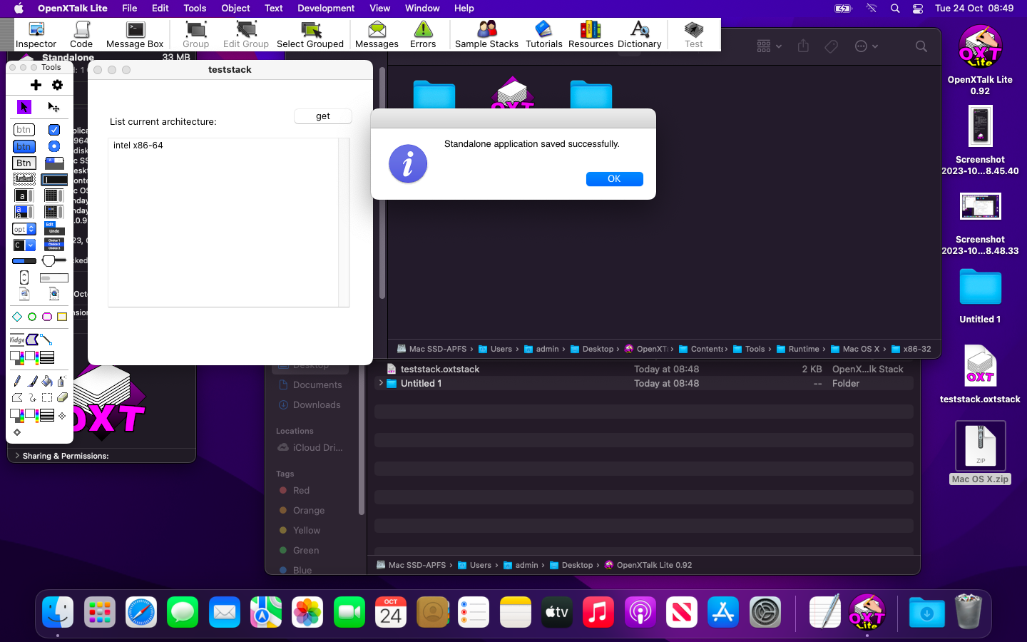The width and height of the screenshot is (1027, 642).
Task: Select the Mac OS X.zip desktop file
Action: [x=981, y=452]
